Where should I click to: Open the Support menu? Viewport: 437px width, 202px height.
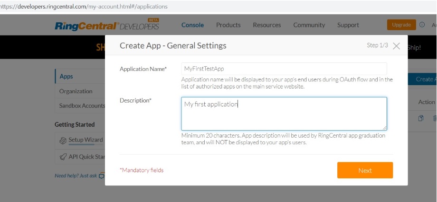coord(348,25)
